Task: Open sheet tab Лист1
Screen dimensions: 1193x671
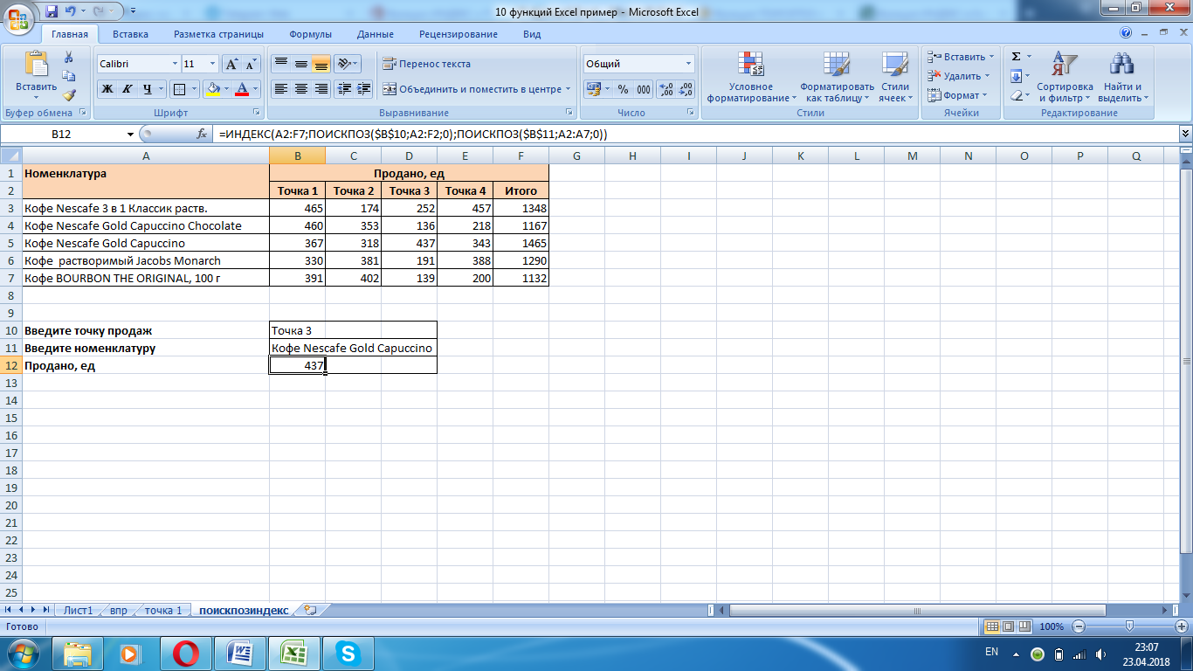Action: click(x=78, y=610)
